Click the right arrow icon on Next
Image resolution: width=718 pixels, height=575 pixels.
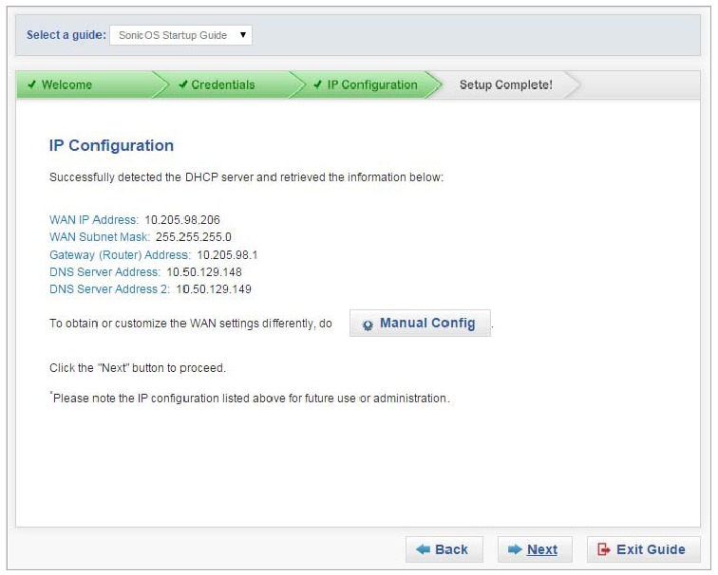514,549
